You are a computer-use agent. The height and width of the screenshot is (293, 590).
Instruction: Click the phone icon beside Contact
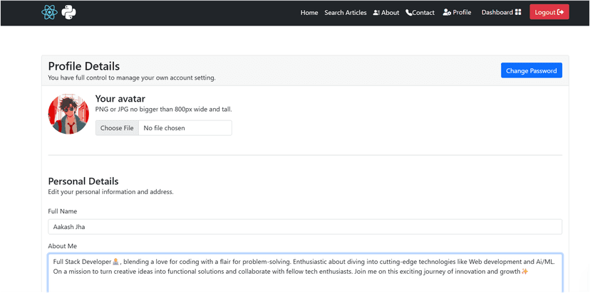click(409, 13)
